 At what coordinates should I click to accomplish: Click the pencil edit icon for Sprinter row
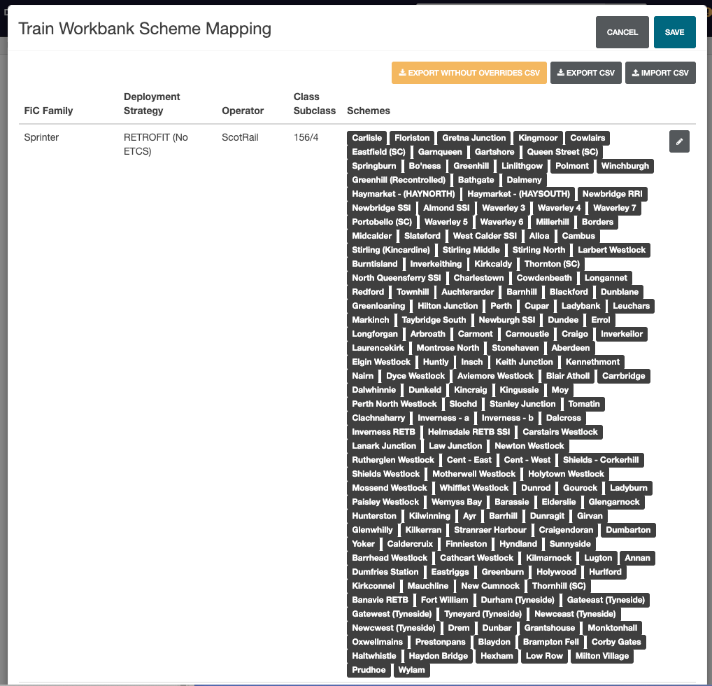679,141
